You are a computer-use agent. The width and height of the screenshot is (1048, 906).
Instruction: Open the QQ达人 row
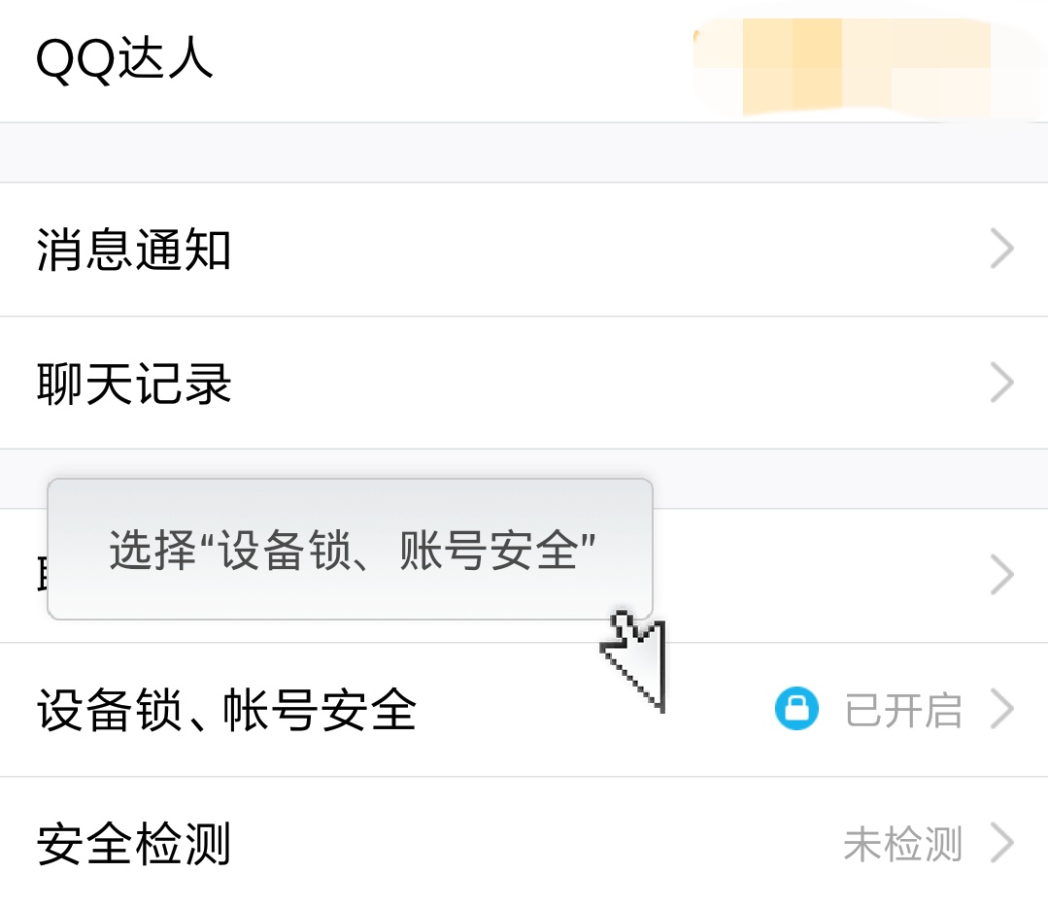(524, 61)
